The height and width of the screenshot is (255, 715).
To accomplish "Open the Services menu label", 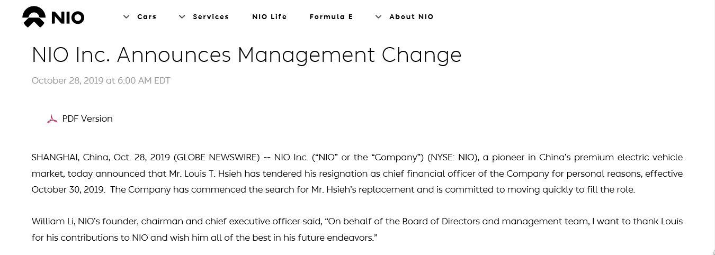I will coord(211,17).
